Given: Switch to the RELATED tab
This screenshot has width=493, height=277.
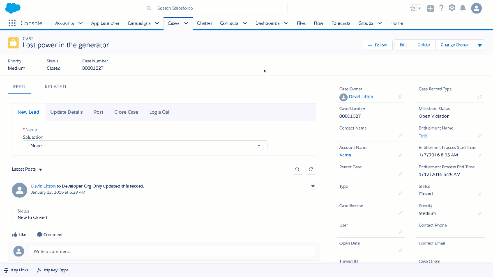Looking at the screenshot, I should click(55, 87).
